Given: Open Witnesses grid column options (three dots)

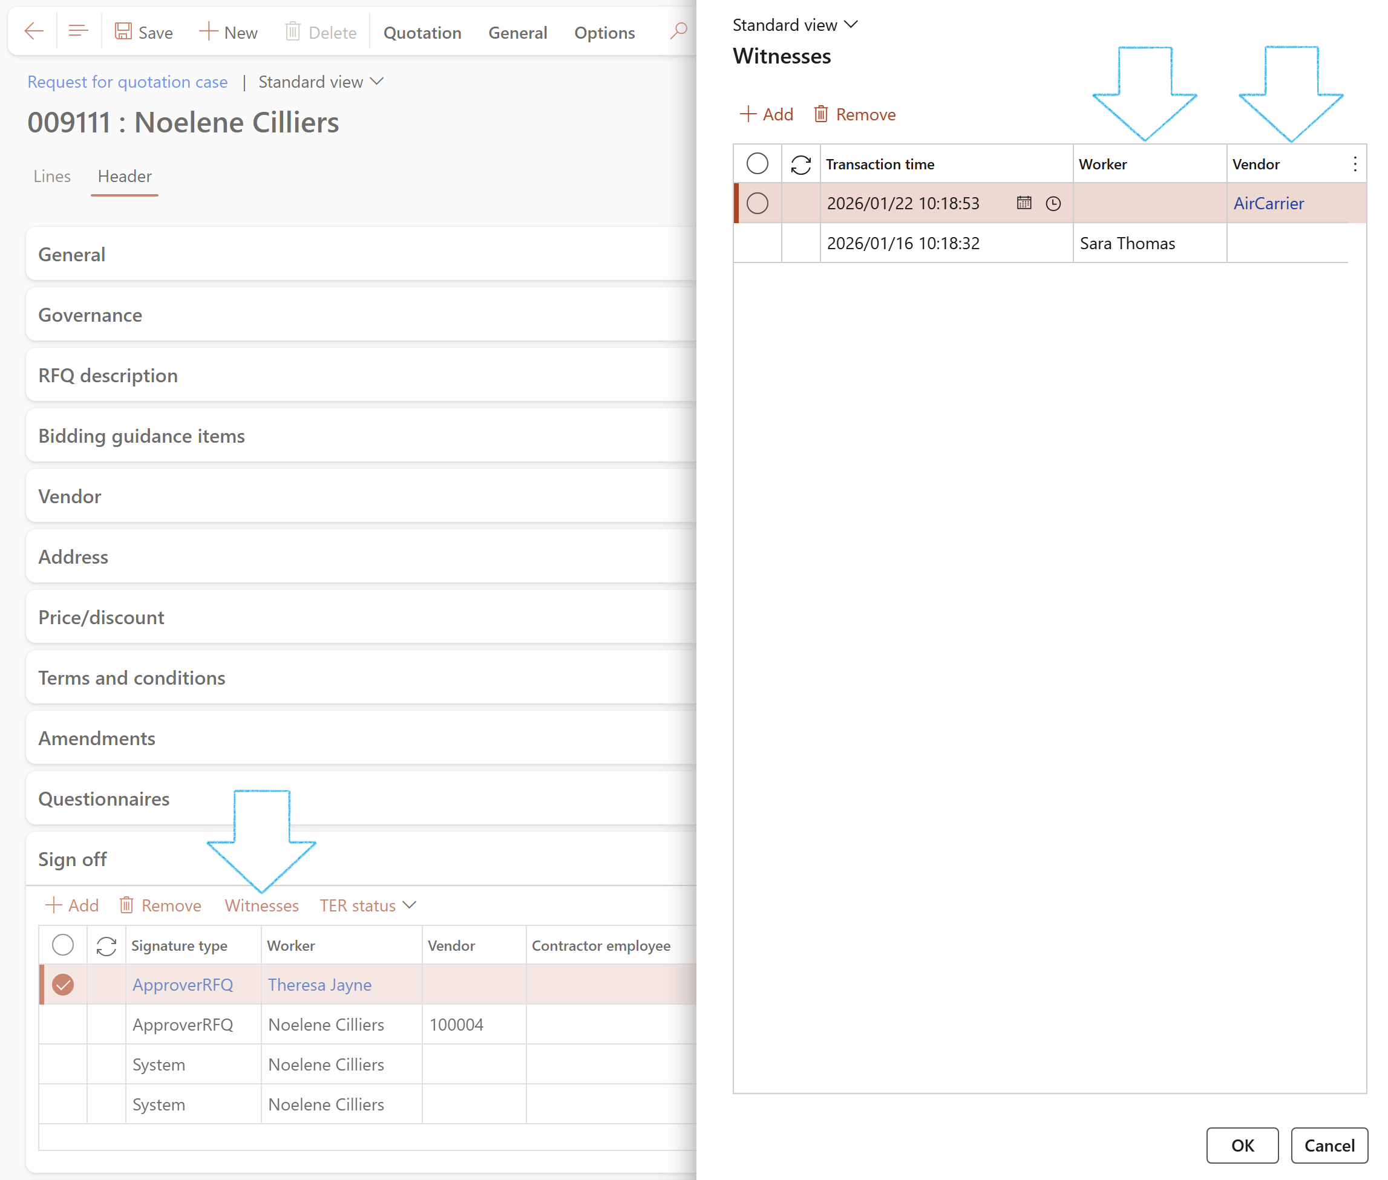Looking at the screenshot, I should click(1355, 165).
